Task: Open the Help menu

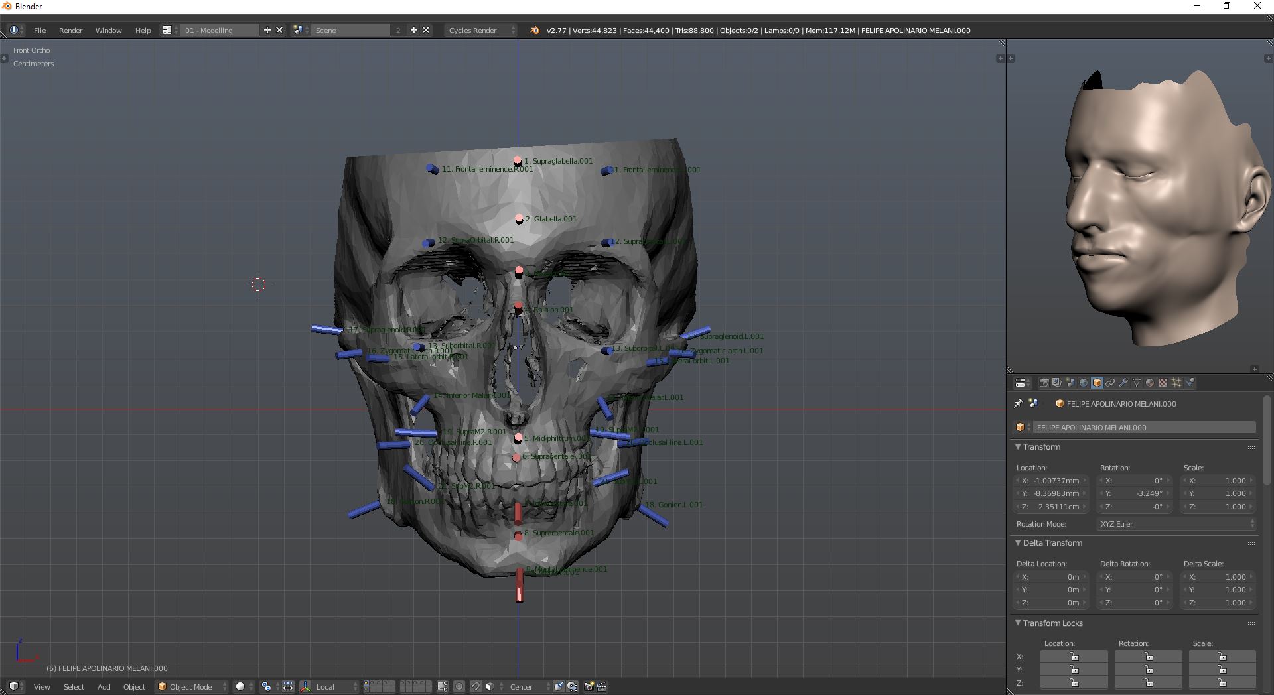Action: pos(143,31)
